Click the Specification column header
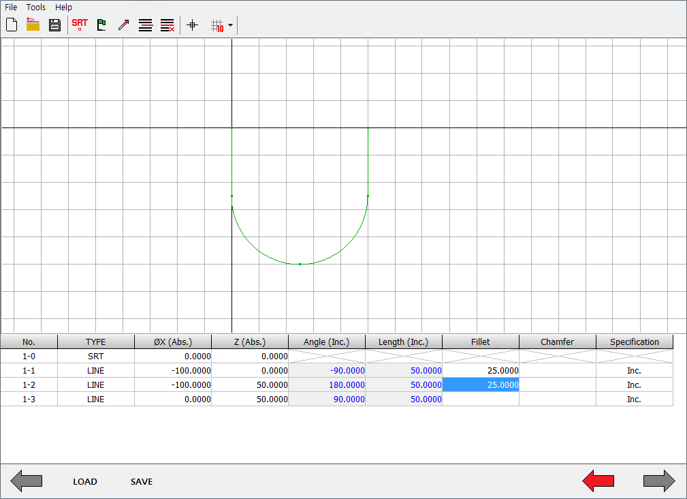The width and height of the screenshot is (687, 499). click(635, 342)
